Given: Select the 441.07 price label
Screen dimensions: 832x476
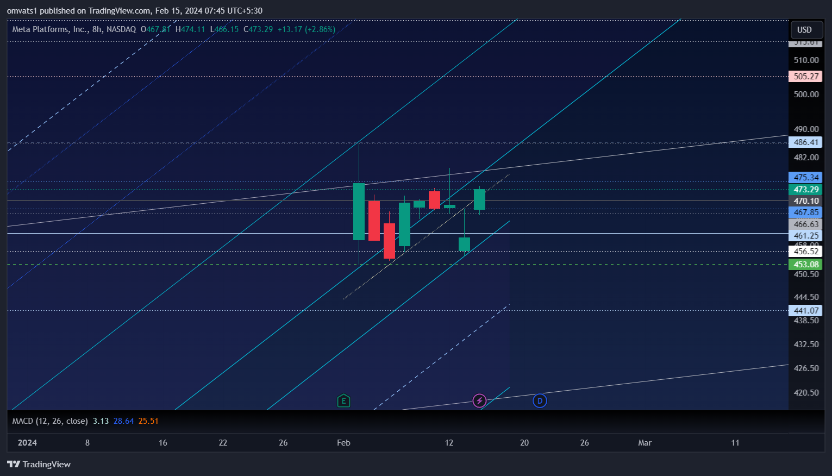Looking at the screenshot, I should (805, 311).
